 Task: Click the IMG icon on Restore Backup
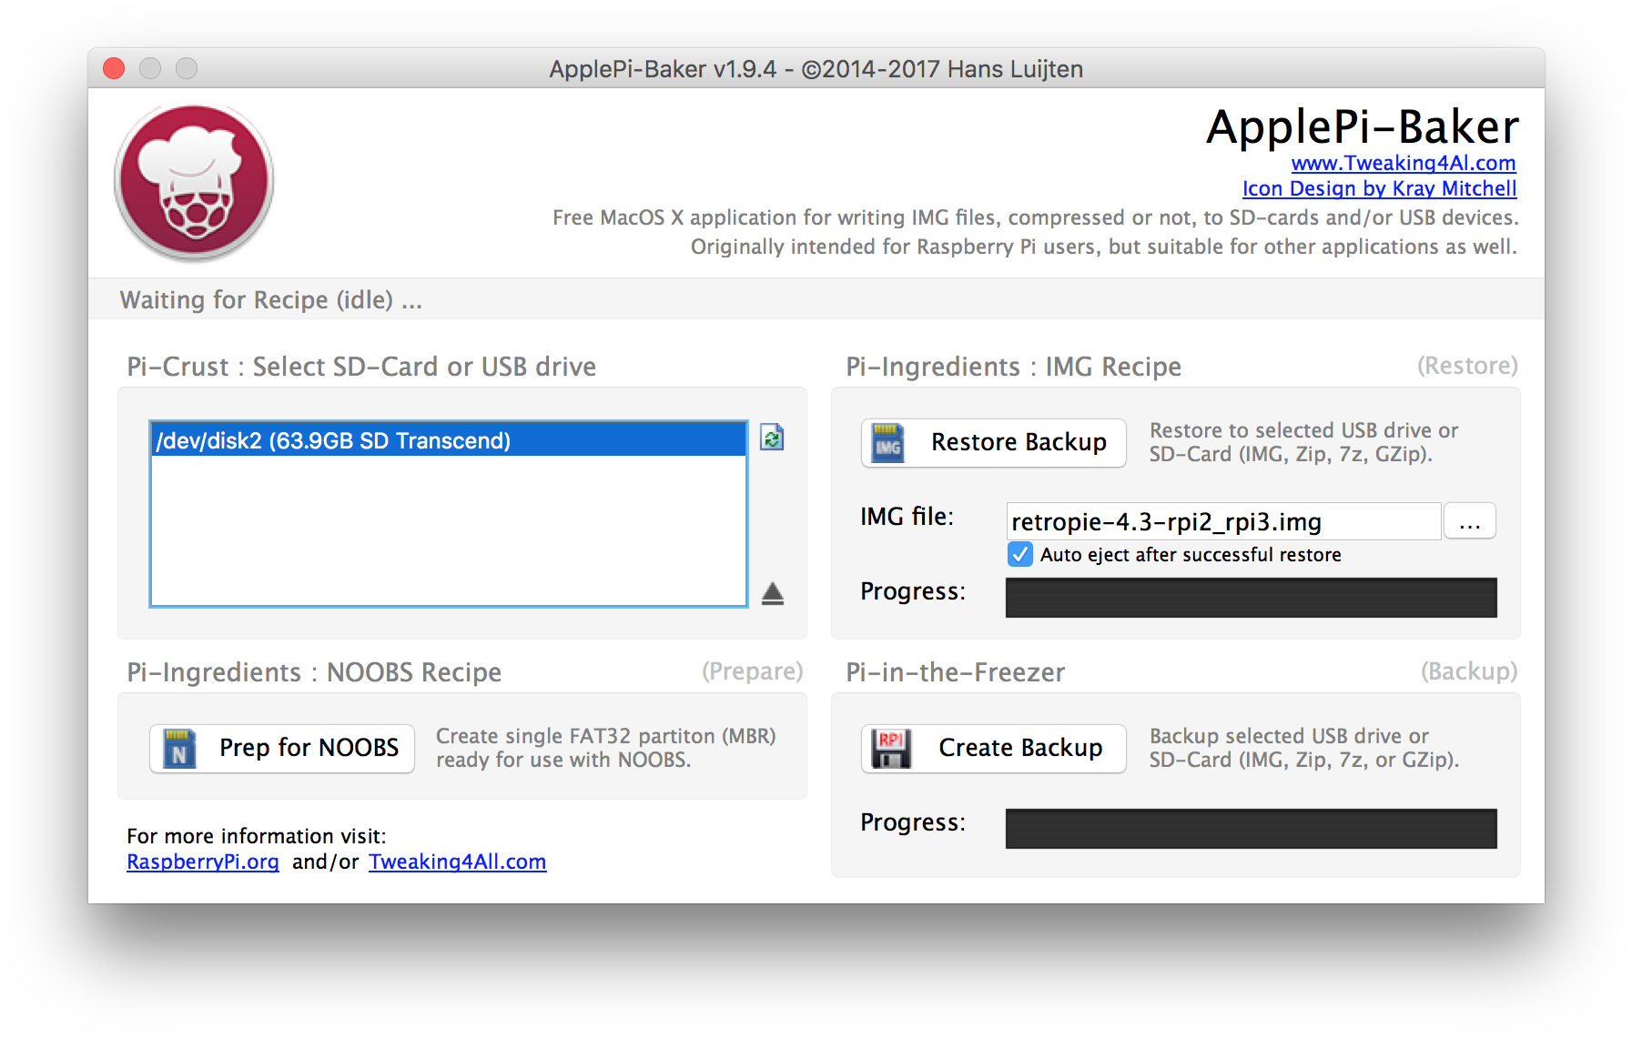(889, 442)
